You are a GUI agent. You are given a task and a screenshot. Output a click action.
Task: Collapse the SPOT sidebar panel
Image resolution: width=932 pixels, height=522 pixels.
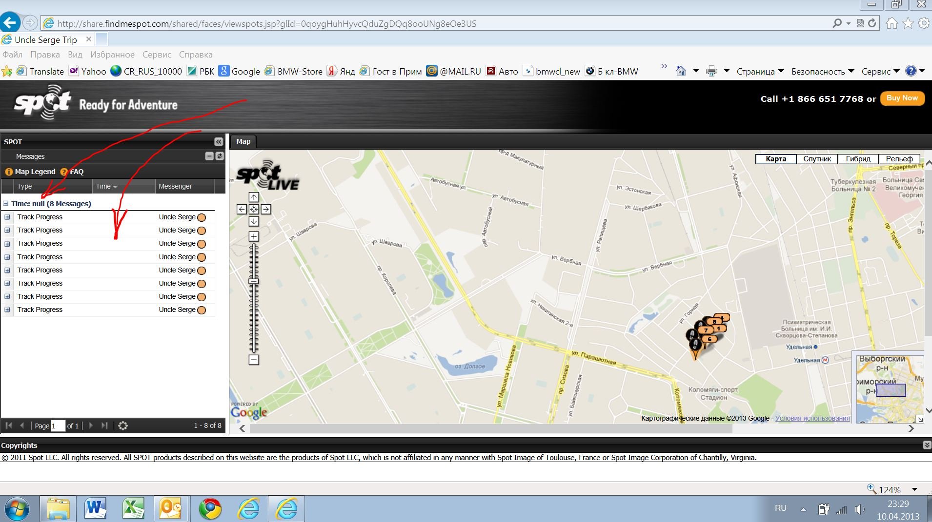pyautogui.click(x=219, y=142)
